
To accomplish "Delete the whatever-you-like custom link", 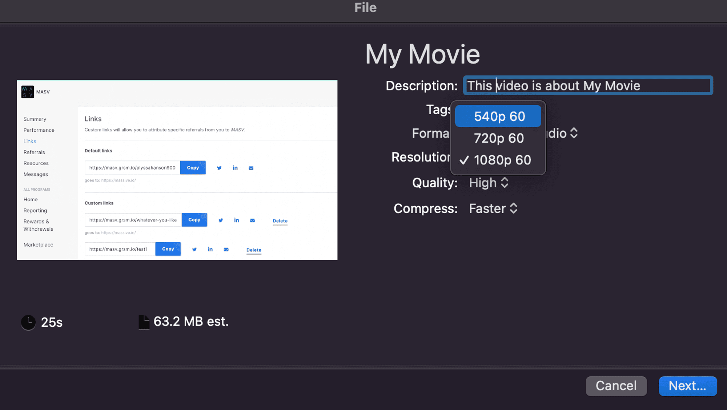I will 280,221.
